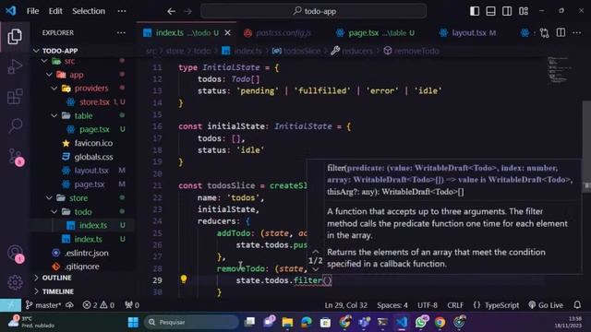Open the Accounts menu
The width and height of the screenshot is (591, 332).
(16, 253)
